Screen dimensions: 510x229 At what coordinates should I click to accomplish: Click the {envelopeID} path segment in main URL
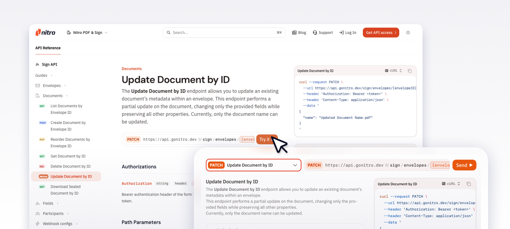click(247, 139)
